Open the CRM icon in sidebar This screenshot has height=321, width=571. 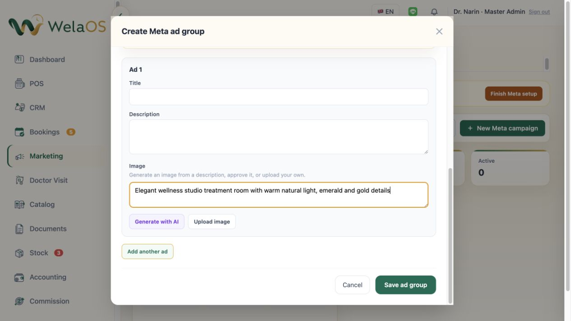coord(19,108)
